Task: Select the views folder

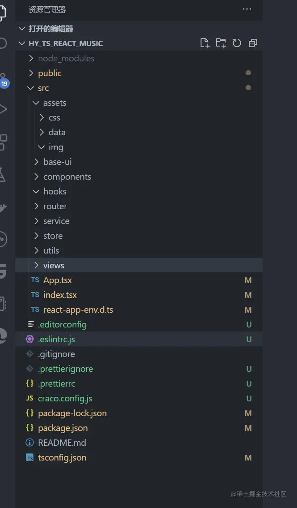Action: tap(139, 265)
